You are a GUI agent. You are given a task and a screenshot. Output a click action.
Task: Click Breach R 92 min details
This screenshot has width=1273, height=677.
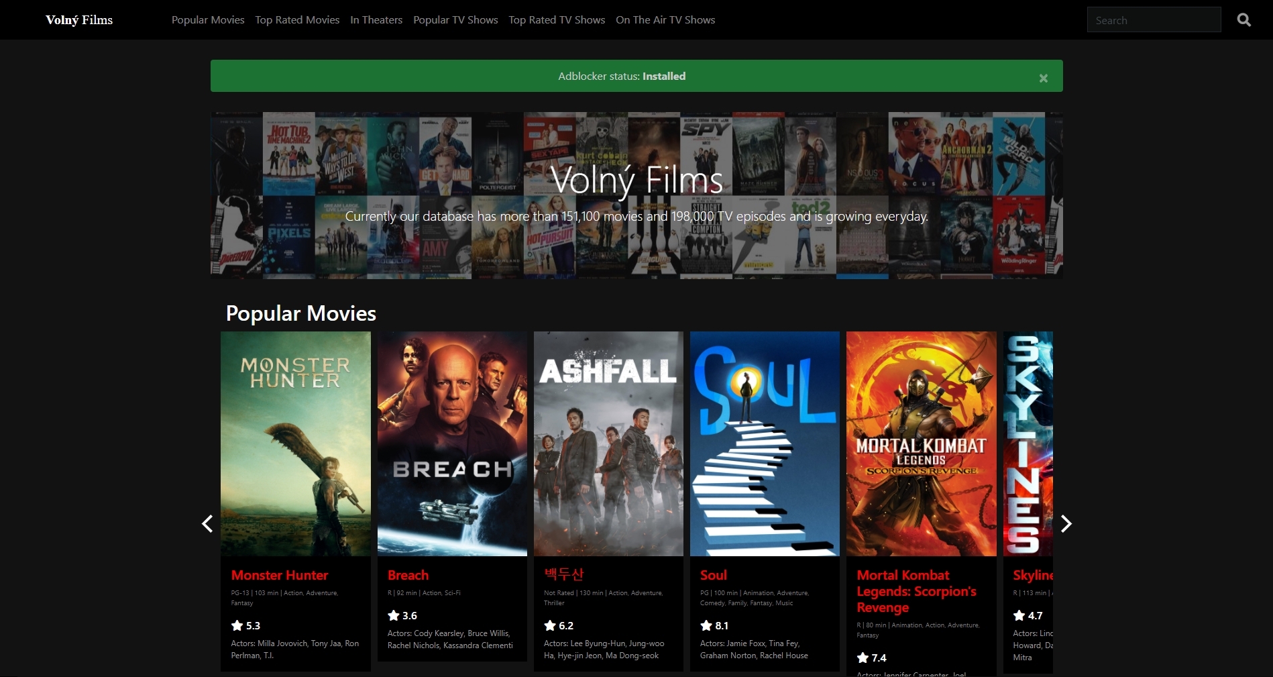point(424,593)
